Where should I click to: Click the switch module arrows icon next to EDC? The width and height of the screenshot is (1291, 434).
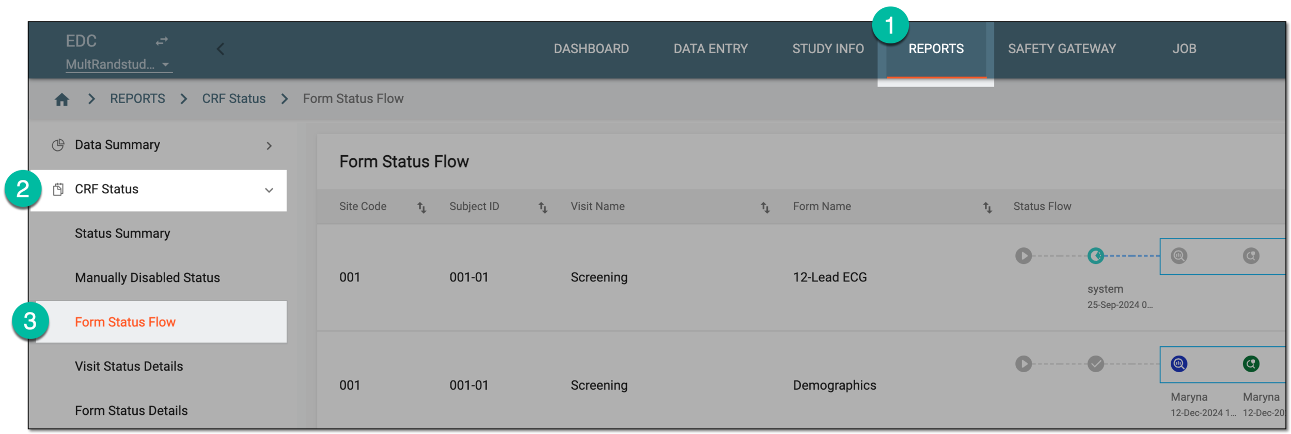click(162, 41)
